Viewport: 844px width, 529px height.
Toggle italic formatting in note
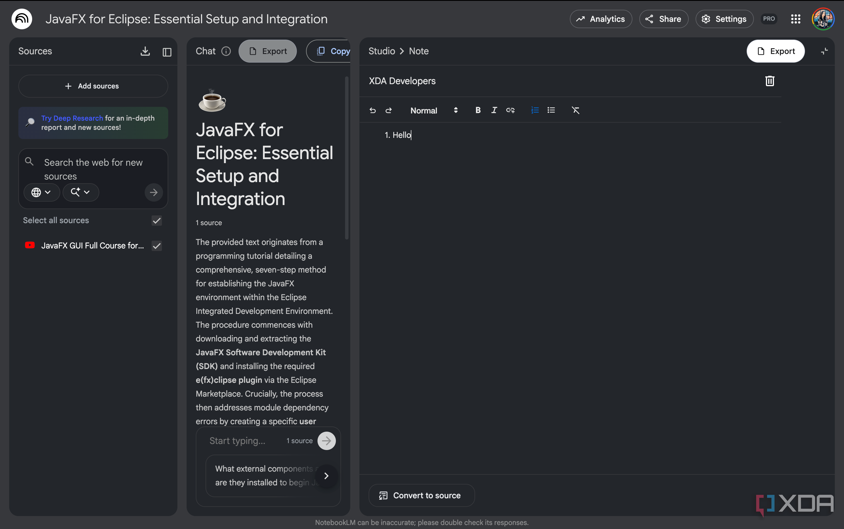click(x=494, y=110)
